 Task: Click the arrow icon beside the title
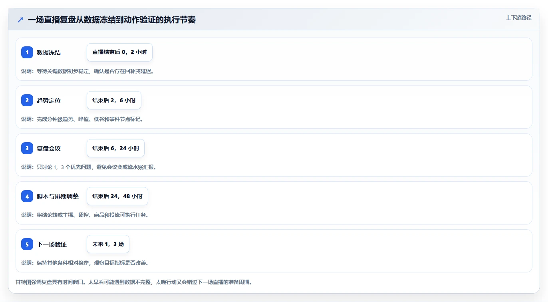20,20
